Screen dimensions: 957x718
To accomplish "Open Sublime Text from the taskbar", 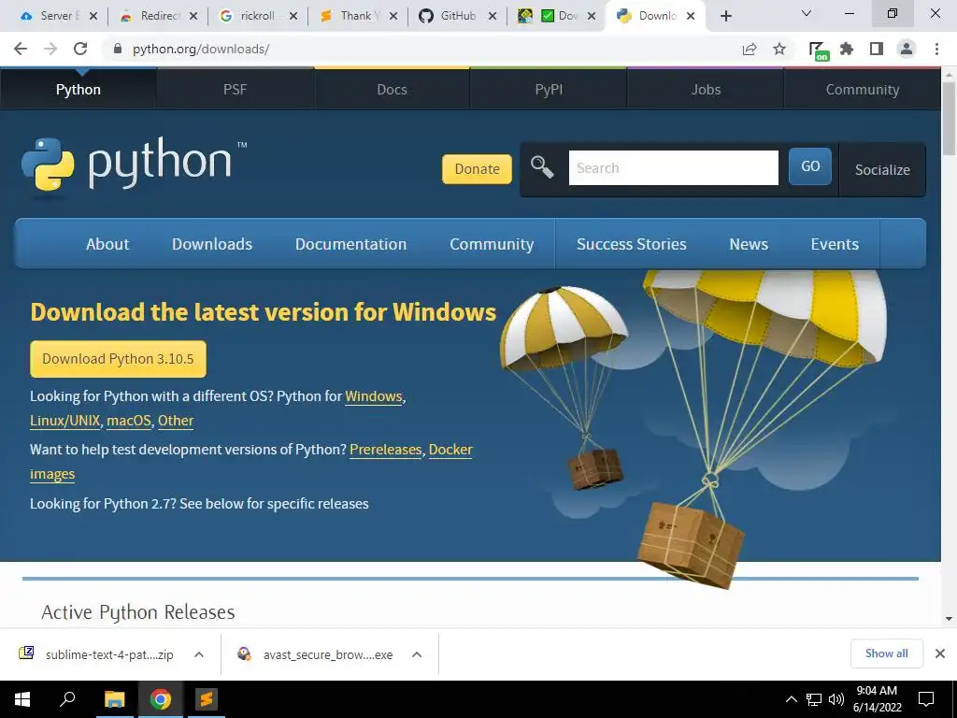I will [207, 699].
